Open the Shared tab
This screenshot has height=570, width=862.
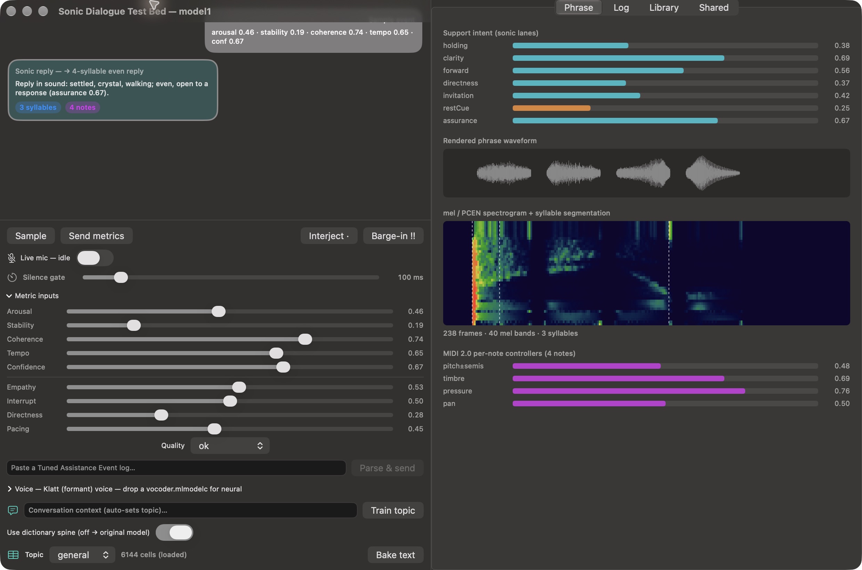pos(713,8)
